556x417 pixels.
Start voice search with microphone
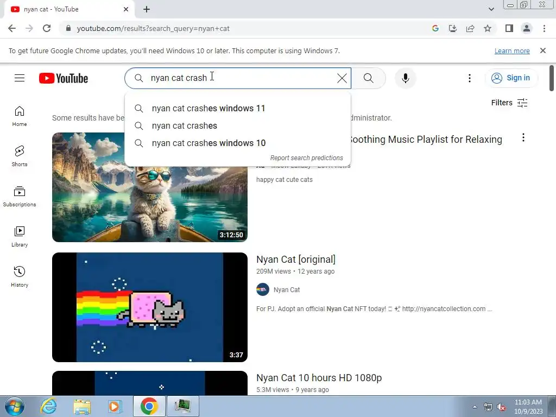[x=405, y=78]
